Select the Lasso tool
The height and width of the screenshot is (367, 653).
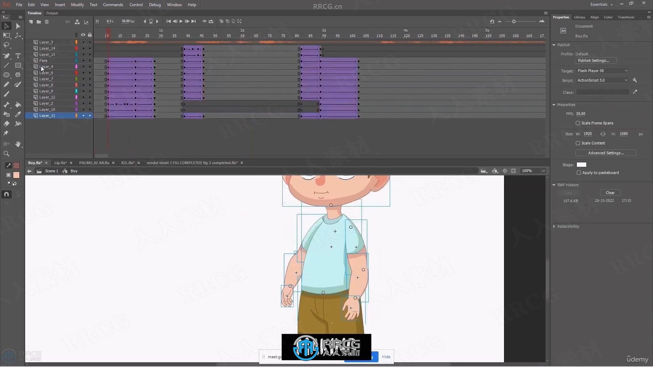click(6, 45)
